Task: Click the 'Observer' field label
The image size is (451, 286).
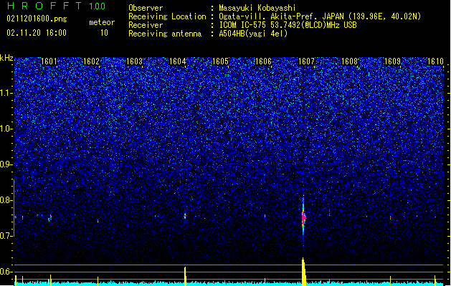Action: 146,8
